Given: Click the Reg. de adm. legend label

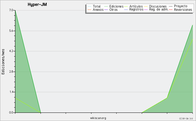Looking at the screenshot, I should [x=159, y=9].
